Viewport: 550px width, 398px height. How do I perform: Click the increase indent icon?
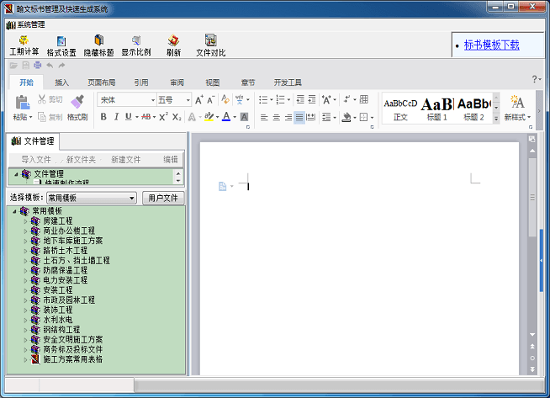click(x=312, y=99)
